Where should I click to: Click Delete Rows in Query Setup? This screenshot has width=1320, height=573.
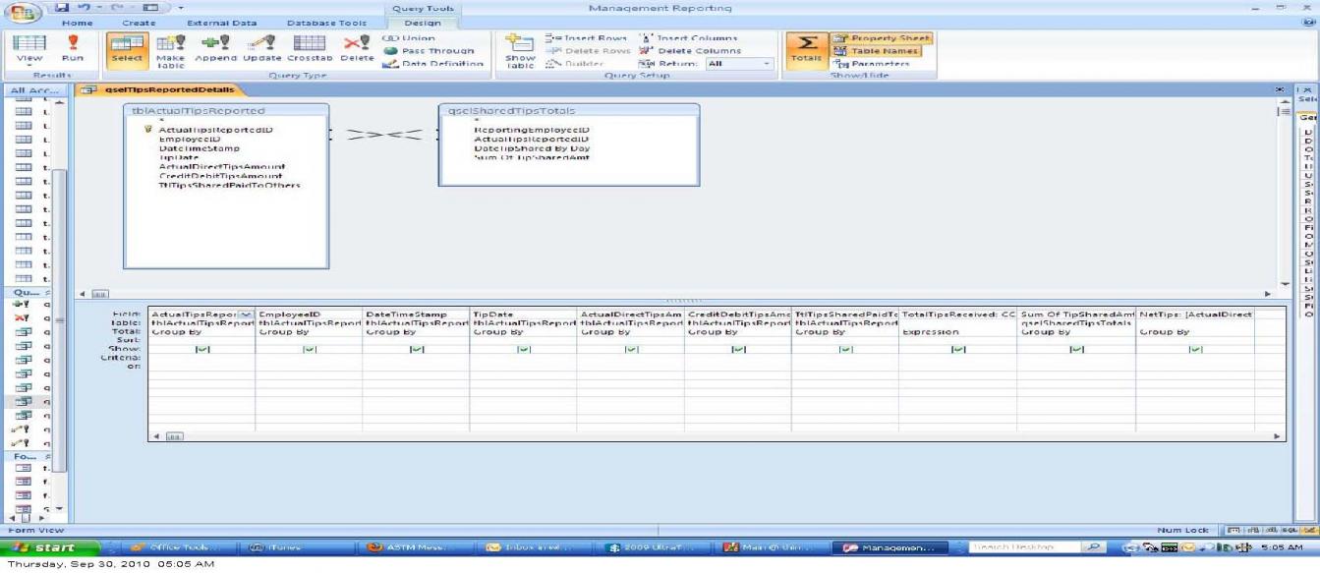[587, 51]
